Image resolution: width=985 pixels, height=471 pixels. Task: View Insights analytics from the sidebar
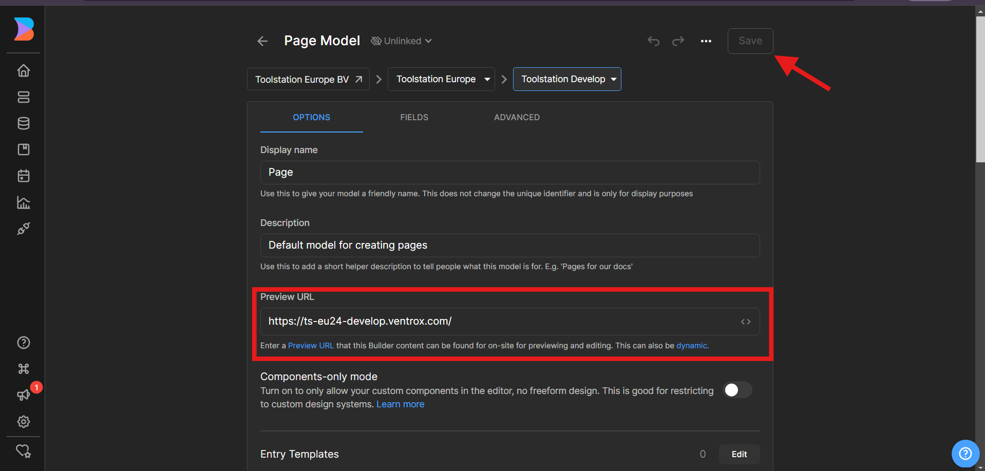[x=24, y=202]
